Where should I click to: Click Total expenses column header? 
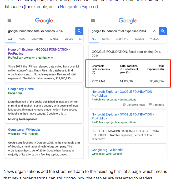click(x=155, y=68)
